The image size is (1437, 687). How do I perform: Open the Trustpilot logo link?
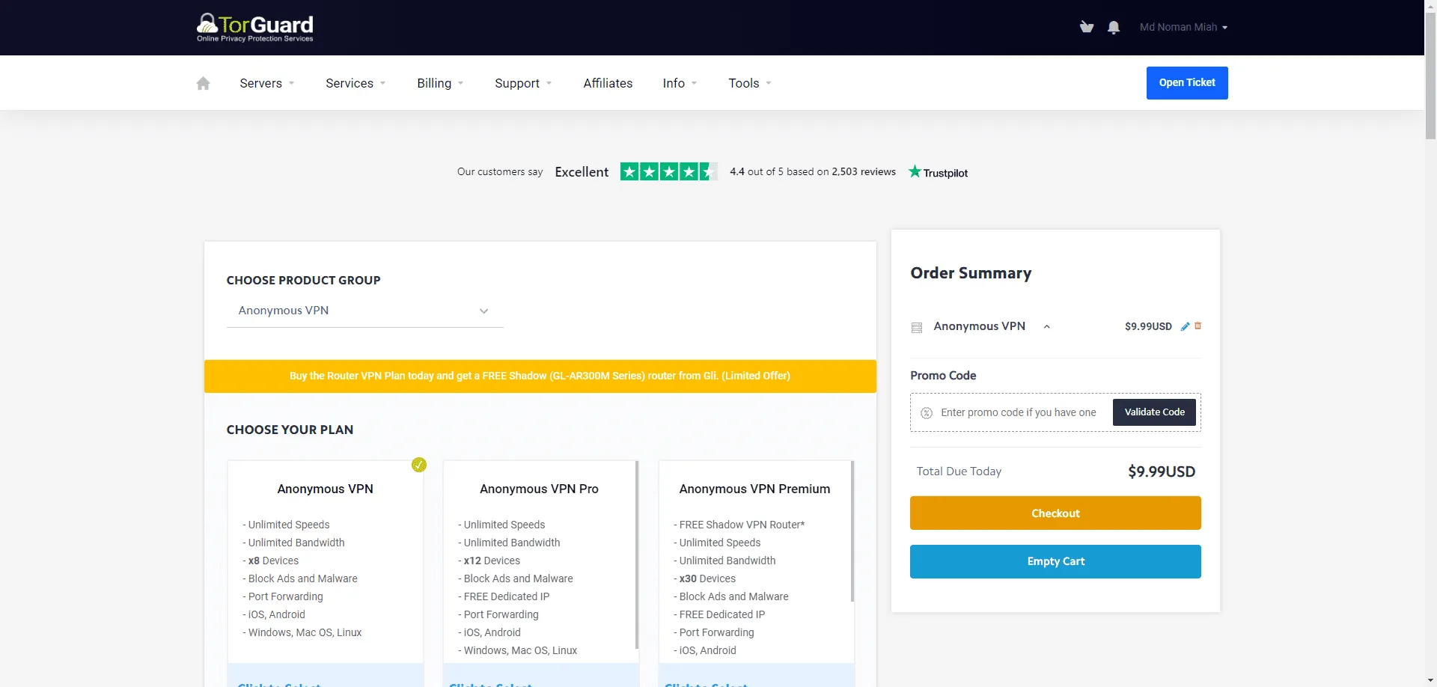(938, 172)
